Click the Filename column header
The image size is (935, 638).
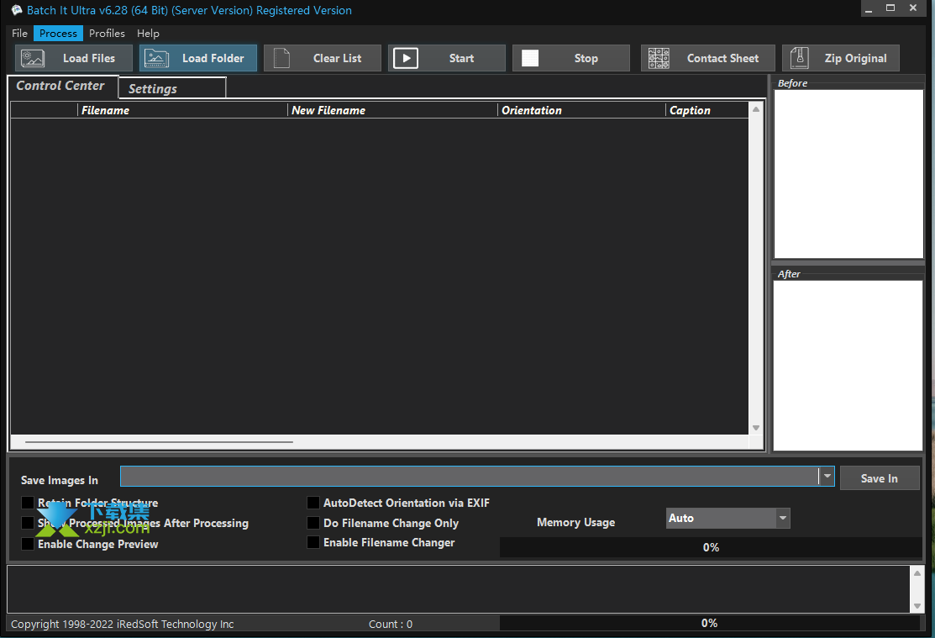pos(183,110)
